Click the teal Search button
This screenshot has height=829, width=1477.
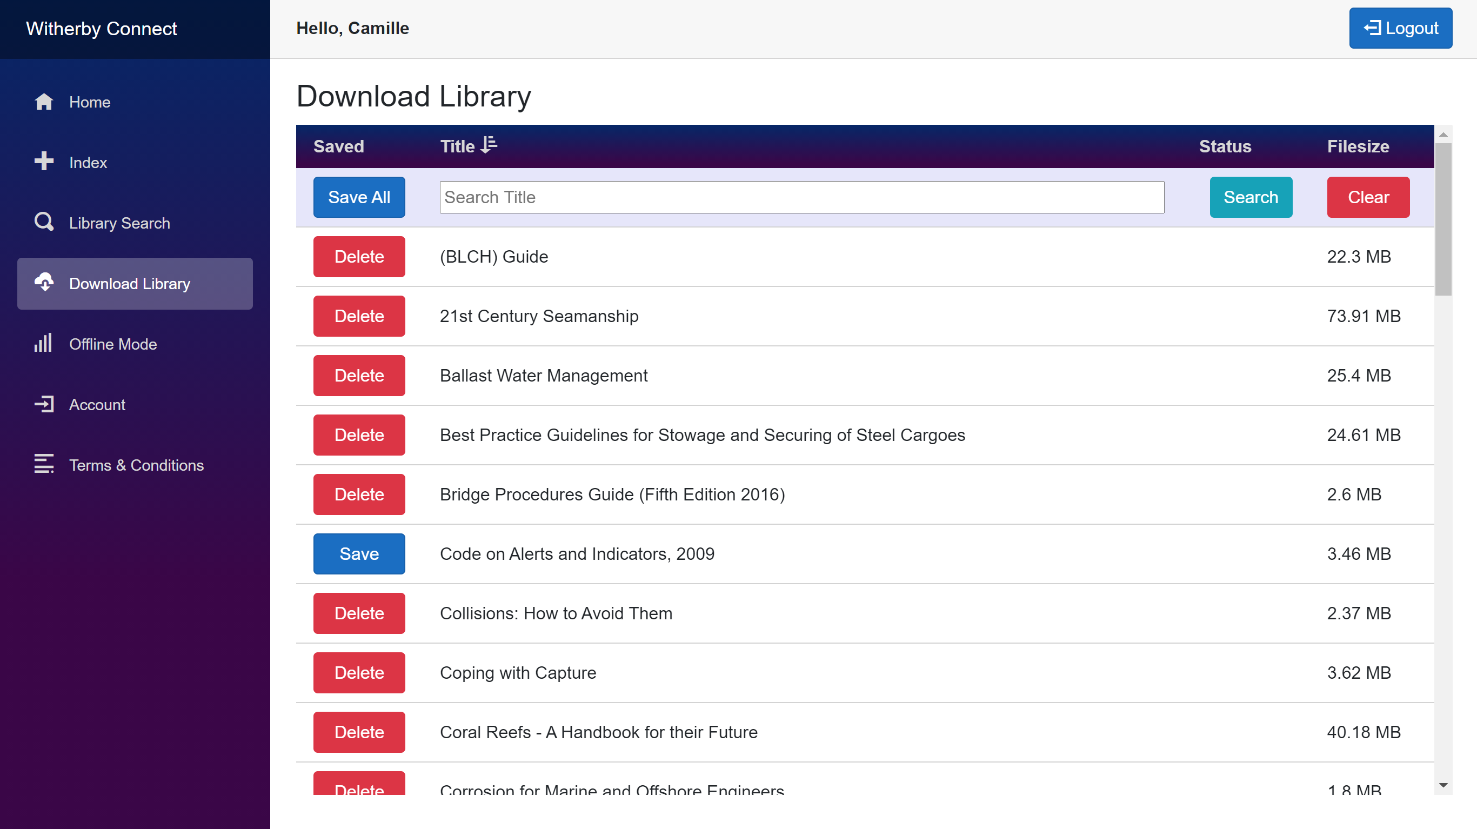point(1250,197)
